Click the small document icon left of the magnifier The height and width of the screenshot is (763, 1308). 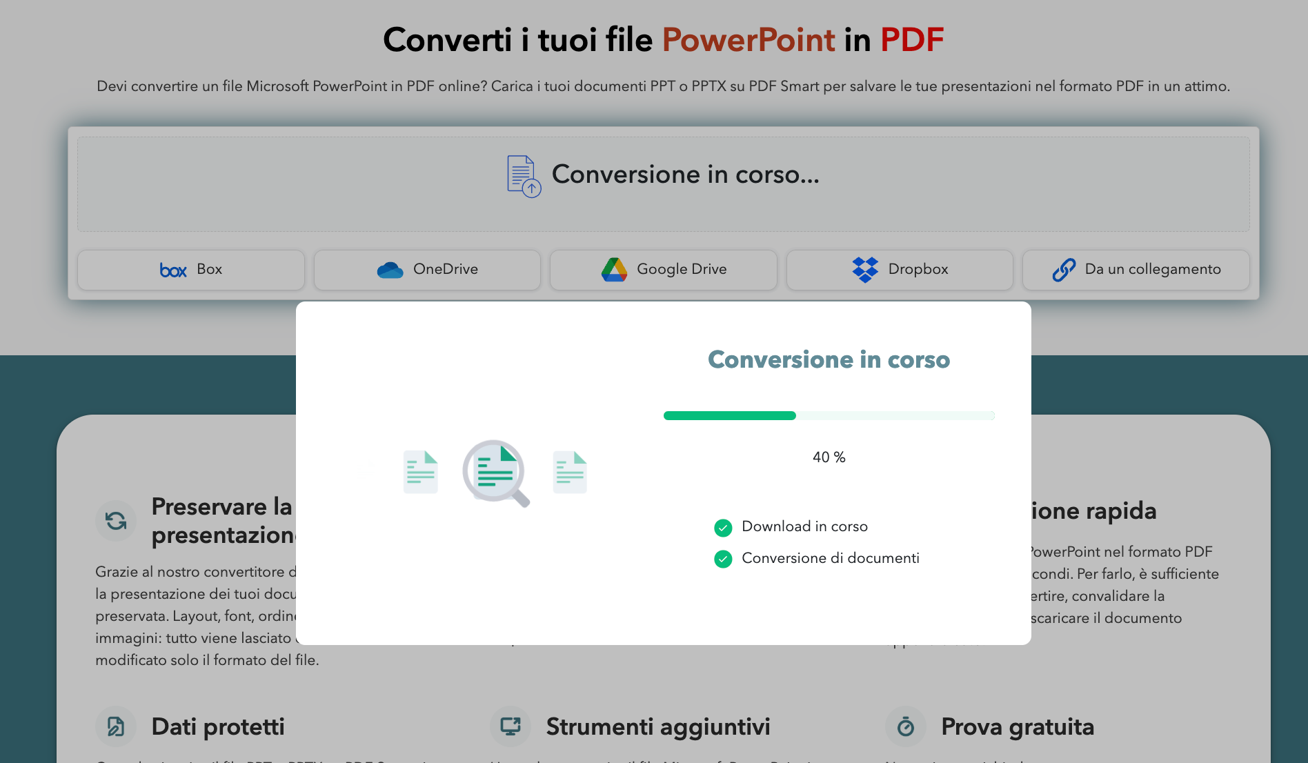tap(420, 472)
